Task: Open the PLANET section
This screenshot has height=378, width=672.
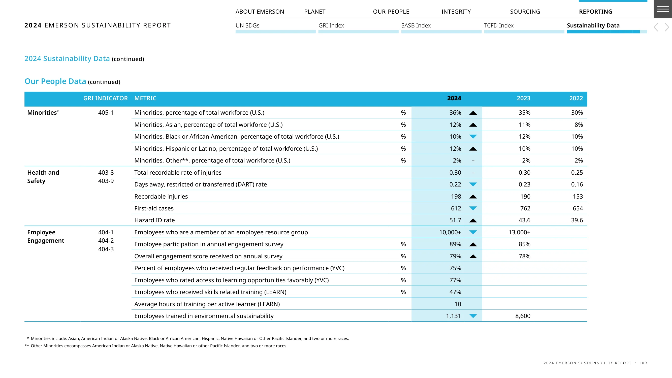Action: click(315, 12)
